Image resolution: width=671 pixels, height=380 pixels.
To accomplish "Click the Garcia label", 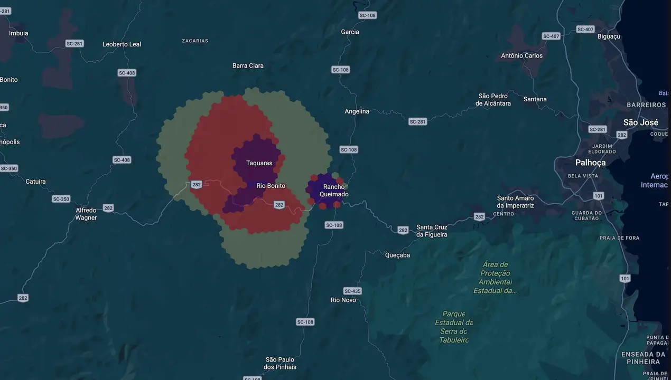I will pos(350,32).
